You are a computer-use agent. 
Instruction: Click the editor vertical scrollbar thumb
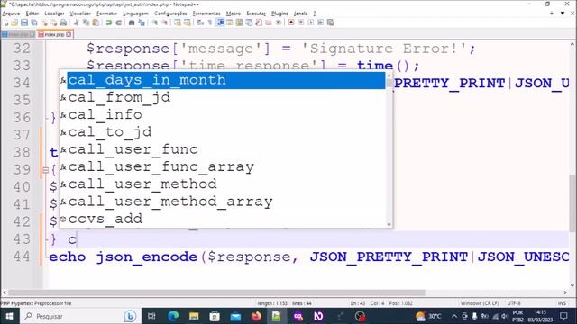[x=572, y=202]
